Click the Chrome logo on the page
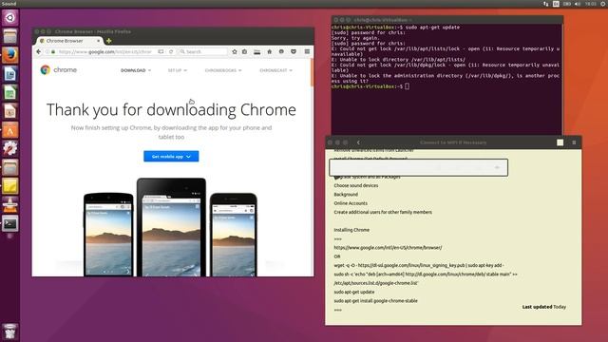 tap(59, 69)
